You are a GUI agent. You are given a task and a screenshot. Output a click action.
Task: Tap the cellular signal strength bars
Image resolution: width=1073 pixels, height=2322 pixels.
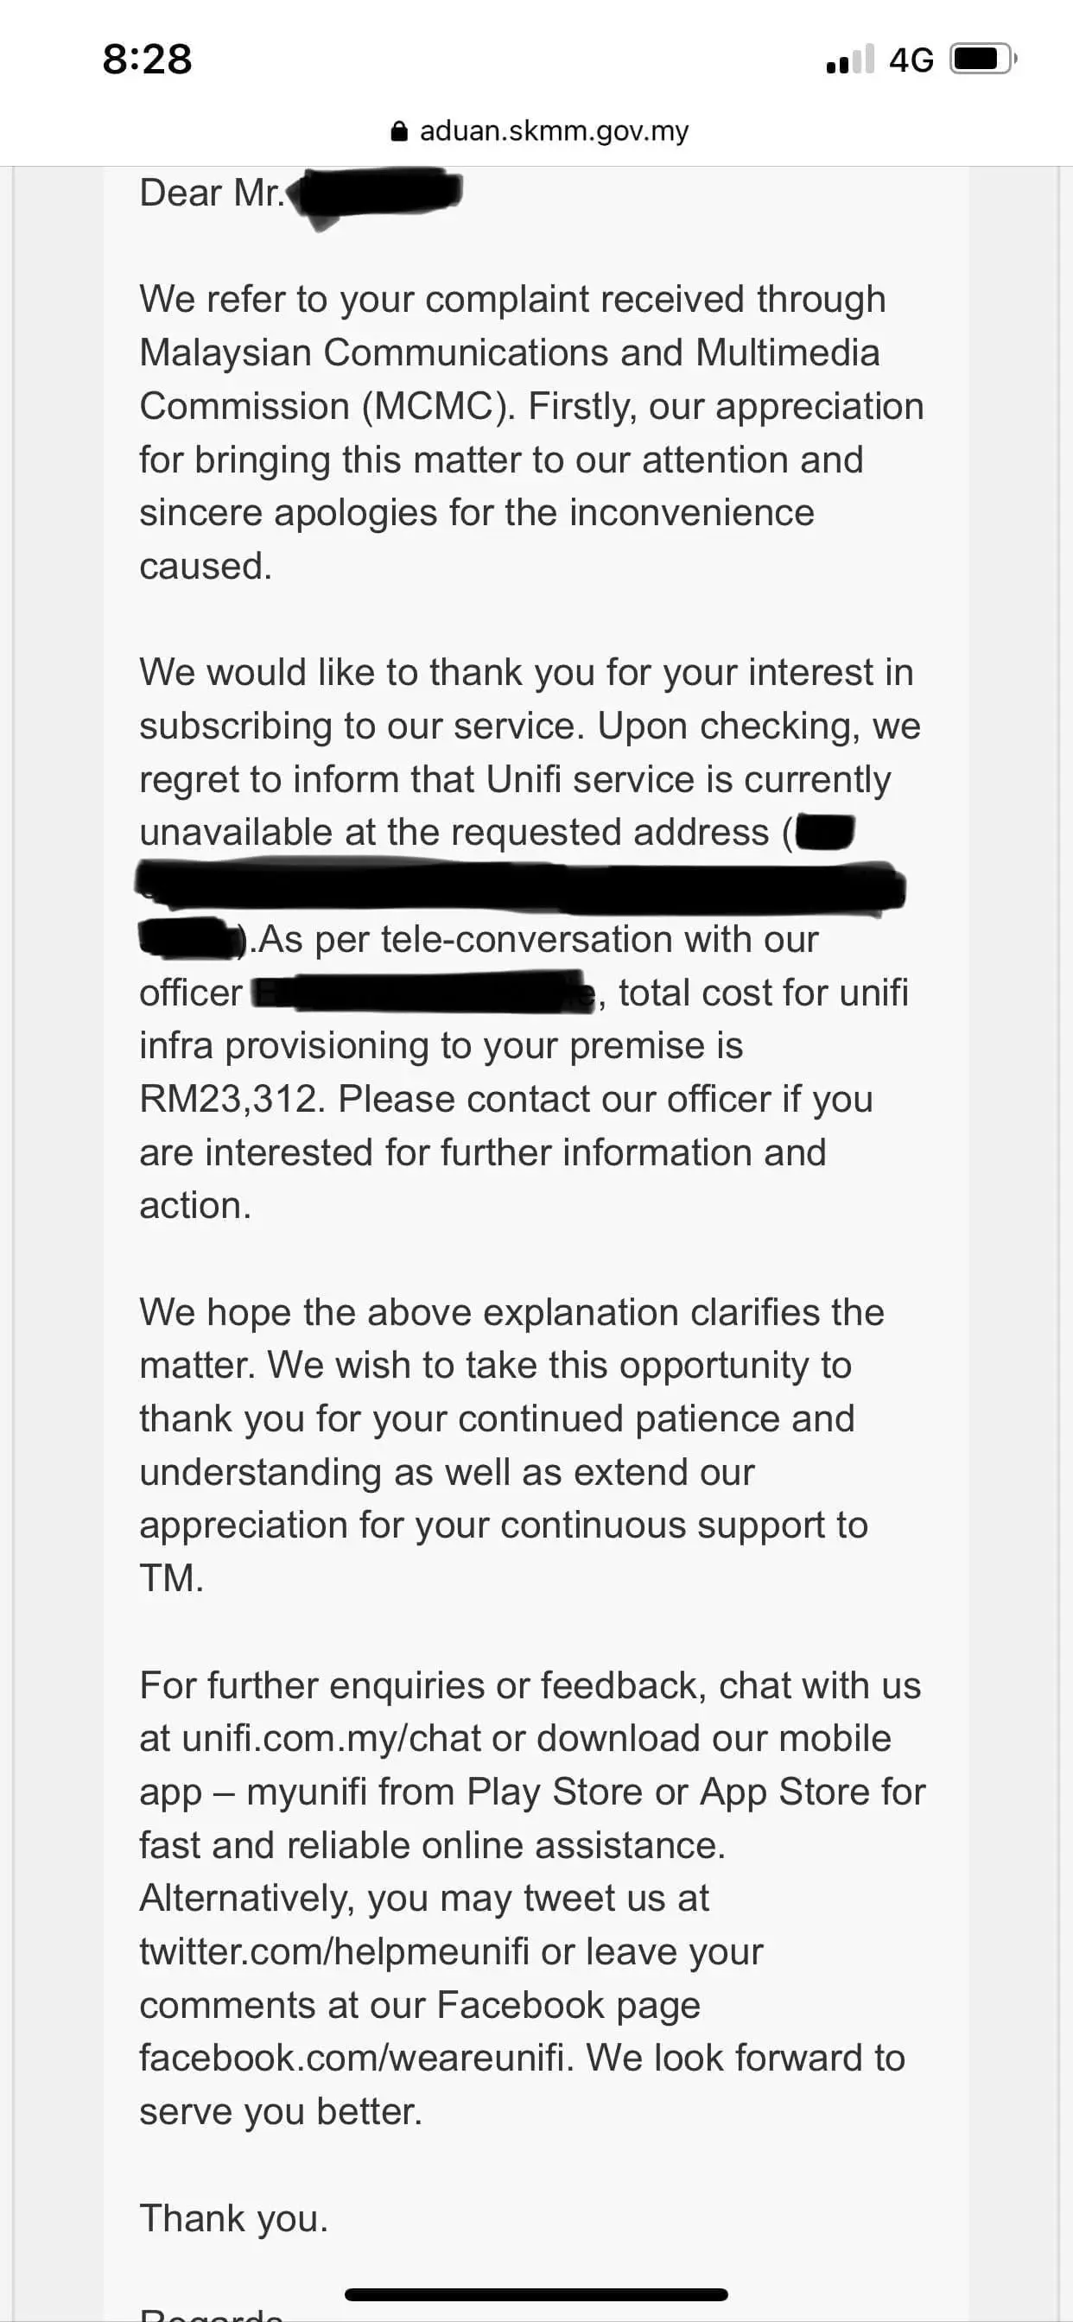coord(849,60)
